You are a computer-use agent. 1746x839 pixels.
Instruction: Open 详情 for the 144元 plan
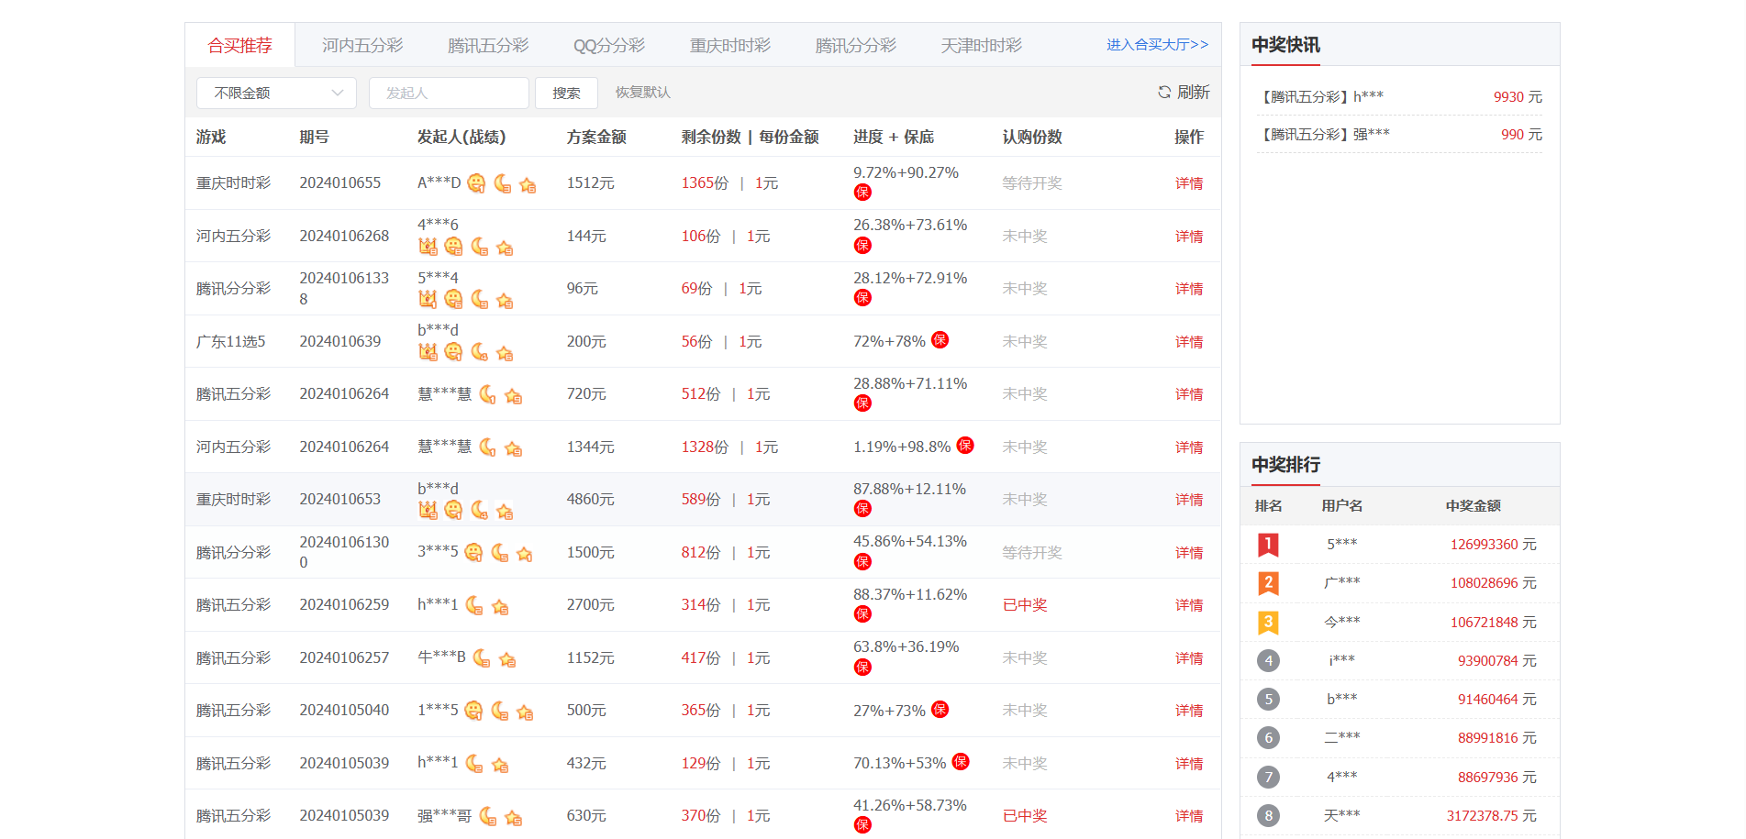coord(1189,237)
